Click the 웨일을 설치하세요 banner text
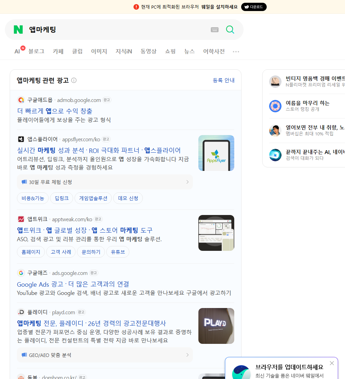This screenshot has width=345, height=379. 219,7
